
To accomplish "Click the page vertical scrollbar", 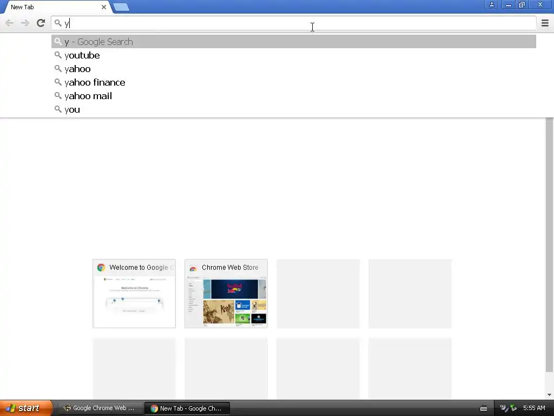I will (x=549, y=244).
